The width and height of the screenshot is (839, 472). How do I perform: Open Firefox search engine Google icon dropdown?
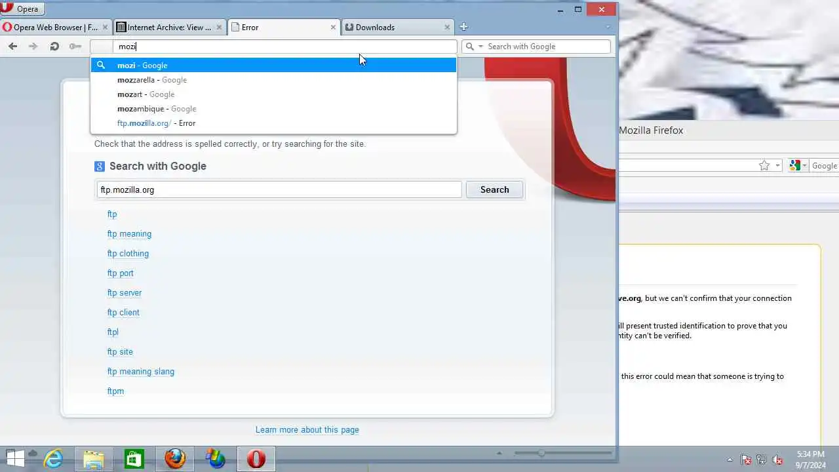point(798,166)
